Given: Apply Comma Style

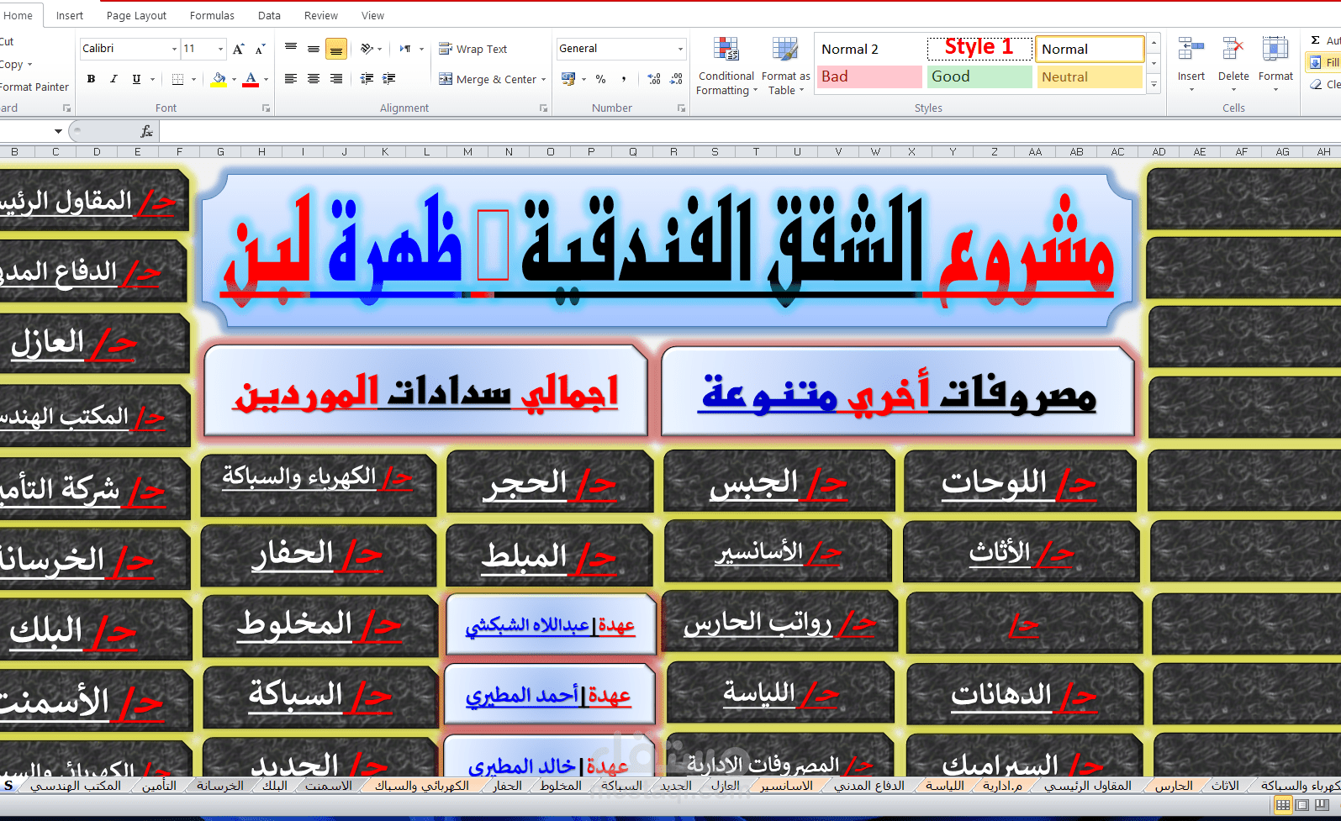Looking at the screenshot, I should tap(624, 79).
